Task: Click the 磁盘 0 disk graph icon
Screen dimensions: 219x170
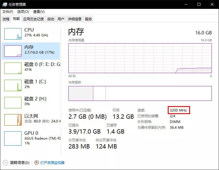Action: (x=13, y=68)
